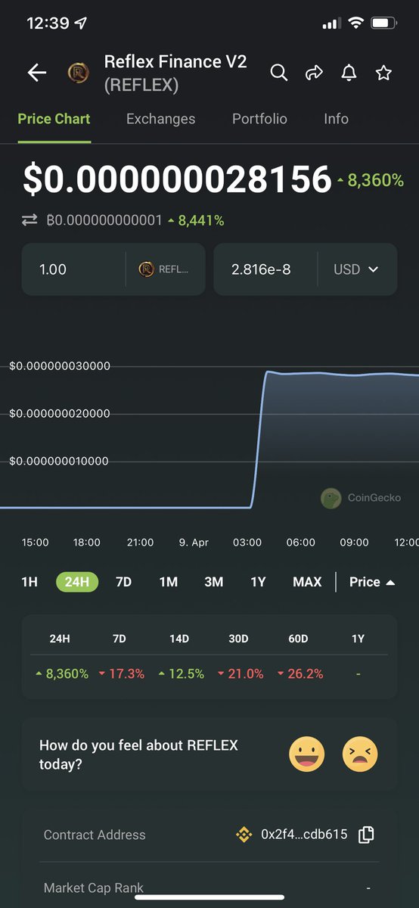Tap the back arrow icon
Viewport: 419px width, 908px height.
37,73
